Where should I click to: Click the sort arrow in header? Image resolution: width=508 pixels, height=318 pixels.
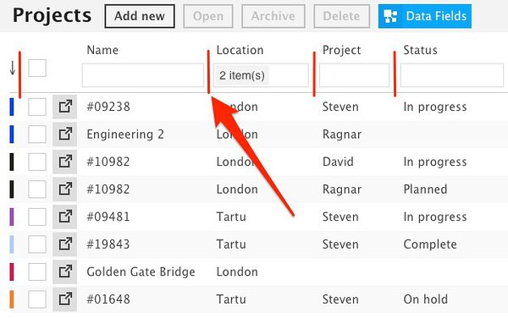pos(13,68)
